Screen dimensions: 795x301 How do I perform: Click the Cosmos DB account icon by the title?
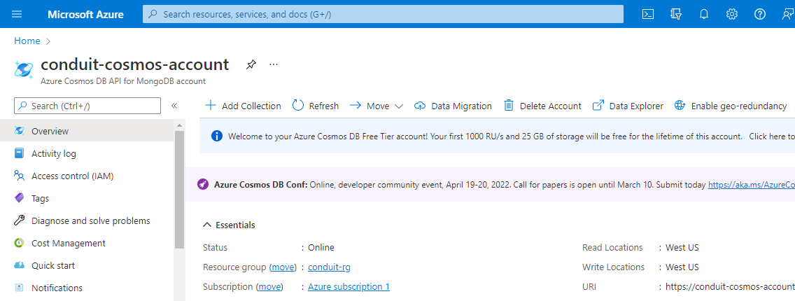pos(24,69)
